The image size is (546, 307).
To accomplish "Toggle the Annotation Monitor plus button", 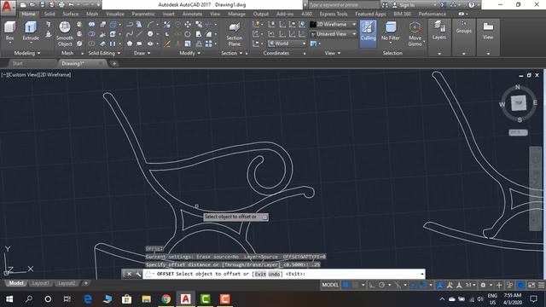I will 498,285.
